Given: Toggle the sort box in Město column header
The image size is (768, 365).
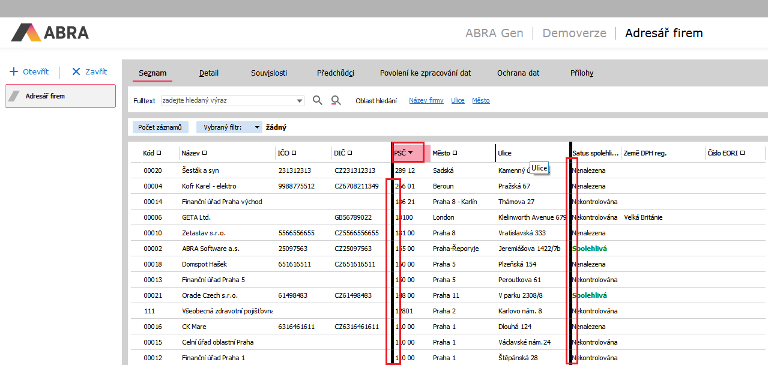Looking at the screenshot, I should click(455, 153).
